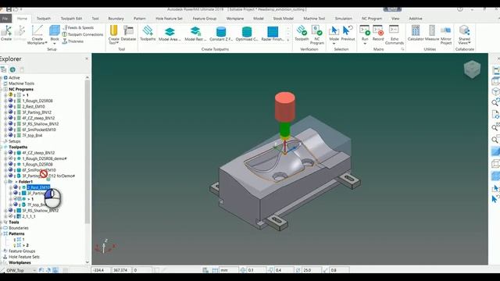Switch to the Toolpath Edit tab

71,19
